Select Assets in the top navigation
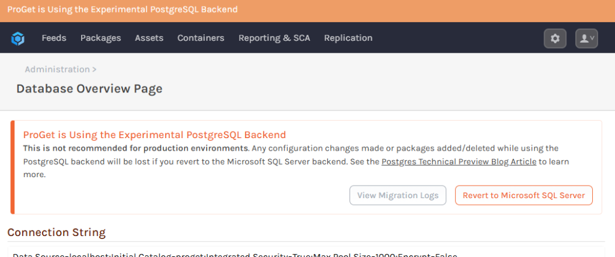Viewport: 615px width, 257px height. pyautogui.click(x=149, y=38)
